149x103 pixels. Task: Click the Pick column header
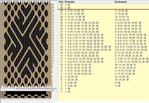click(61, 2)
